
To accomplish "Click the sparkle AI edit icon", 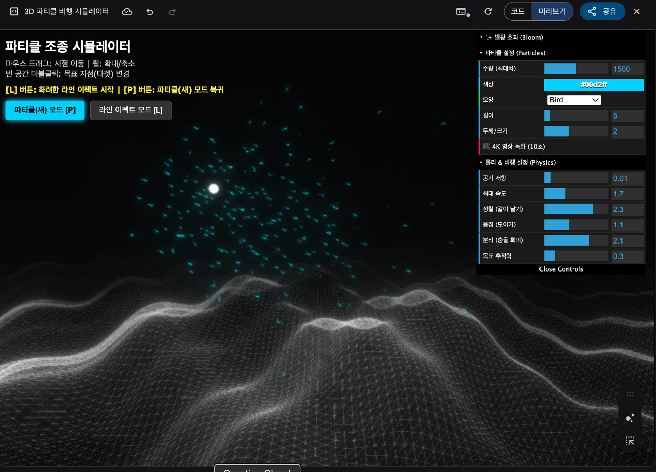I will click(x=630, y=418).
